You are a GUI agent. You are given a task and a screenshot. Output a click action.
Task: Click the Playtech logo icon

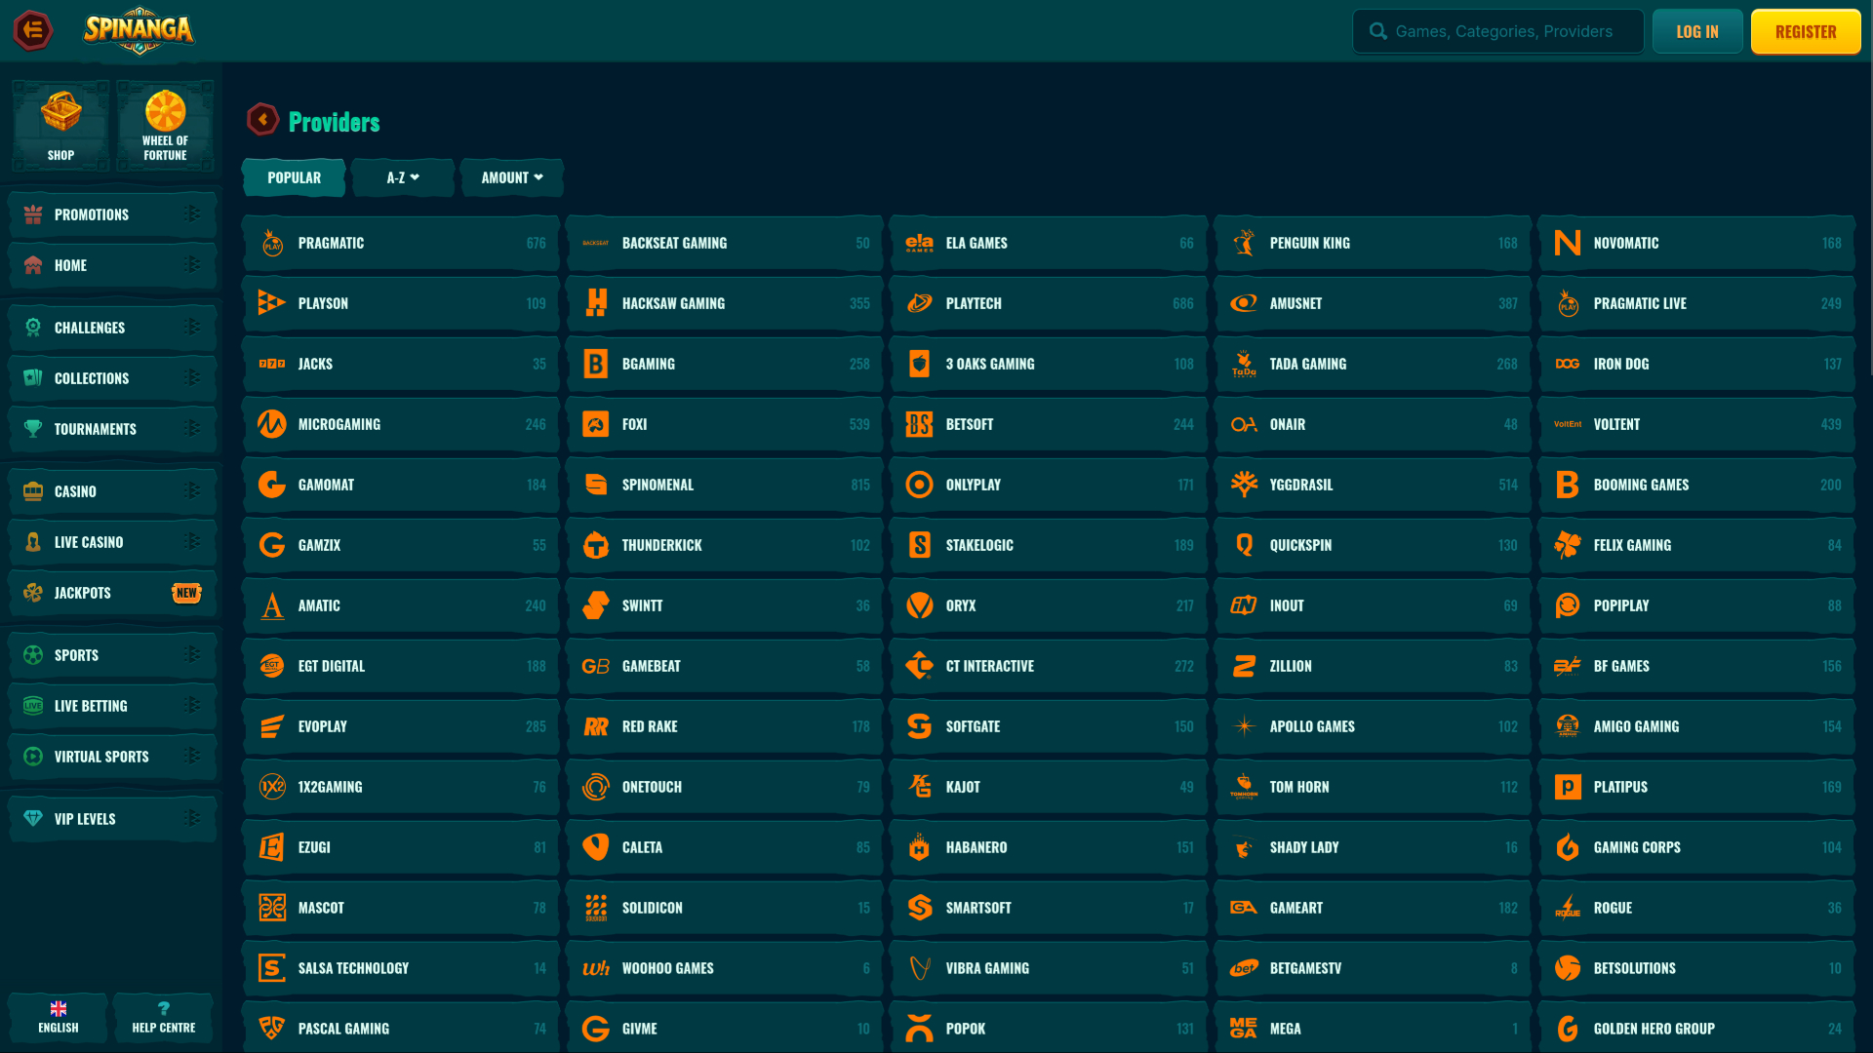(919, 303)
